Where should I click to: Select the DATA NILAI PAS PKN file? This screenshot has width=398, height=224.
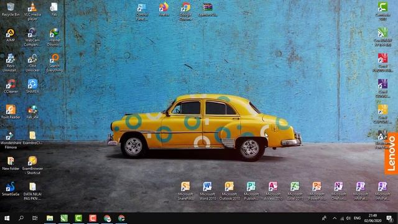coord(32,191)
